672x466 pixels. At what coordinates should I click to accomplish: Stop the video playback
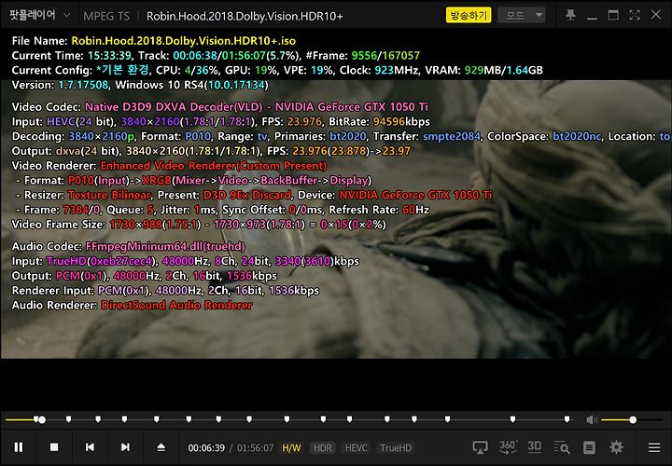(54, 447)
